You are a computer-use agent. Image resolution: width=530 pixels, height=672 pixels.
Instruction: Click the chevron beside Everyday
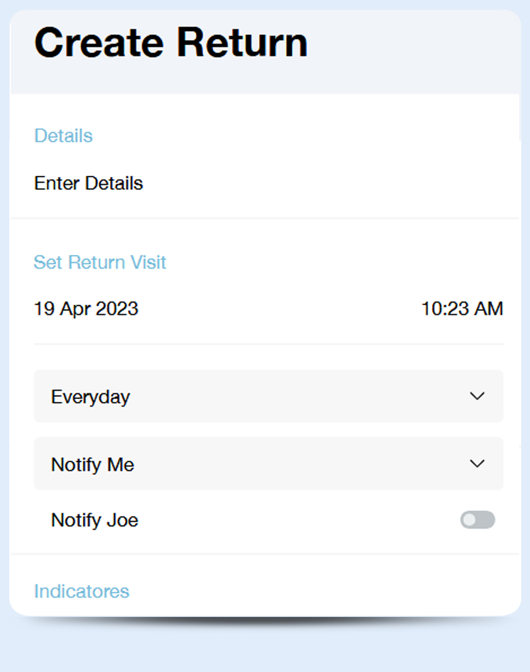[x=477, y=396]
